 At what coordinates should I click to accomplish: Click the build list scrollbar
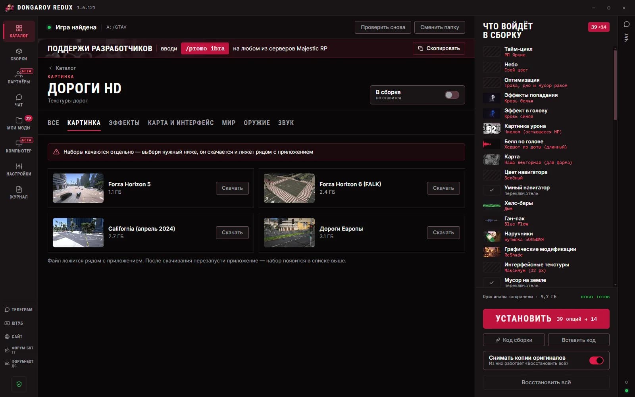(615, 85)
